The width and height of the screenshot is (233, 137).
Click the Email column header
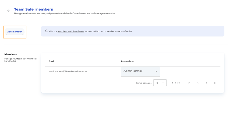point(51,61)
